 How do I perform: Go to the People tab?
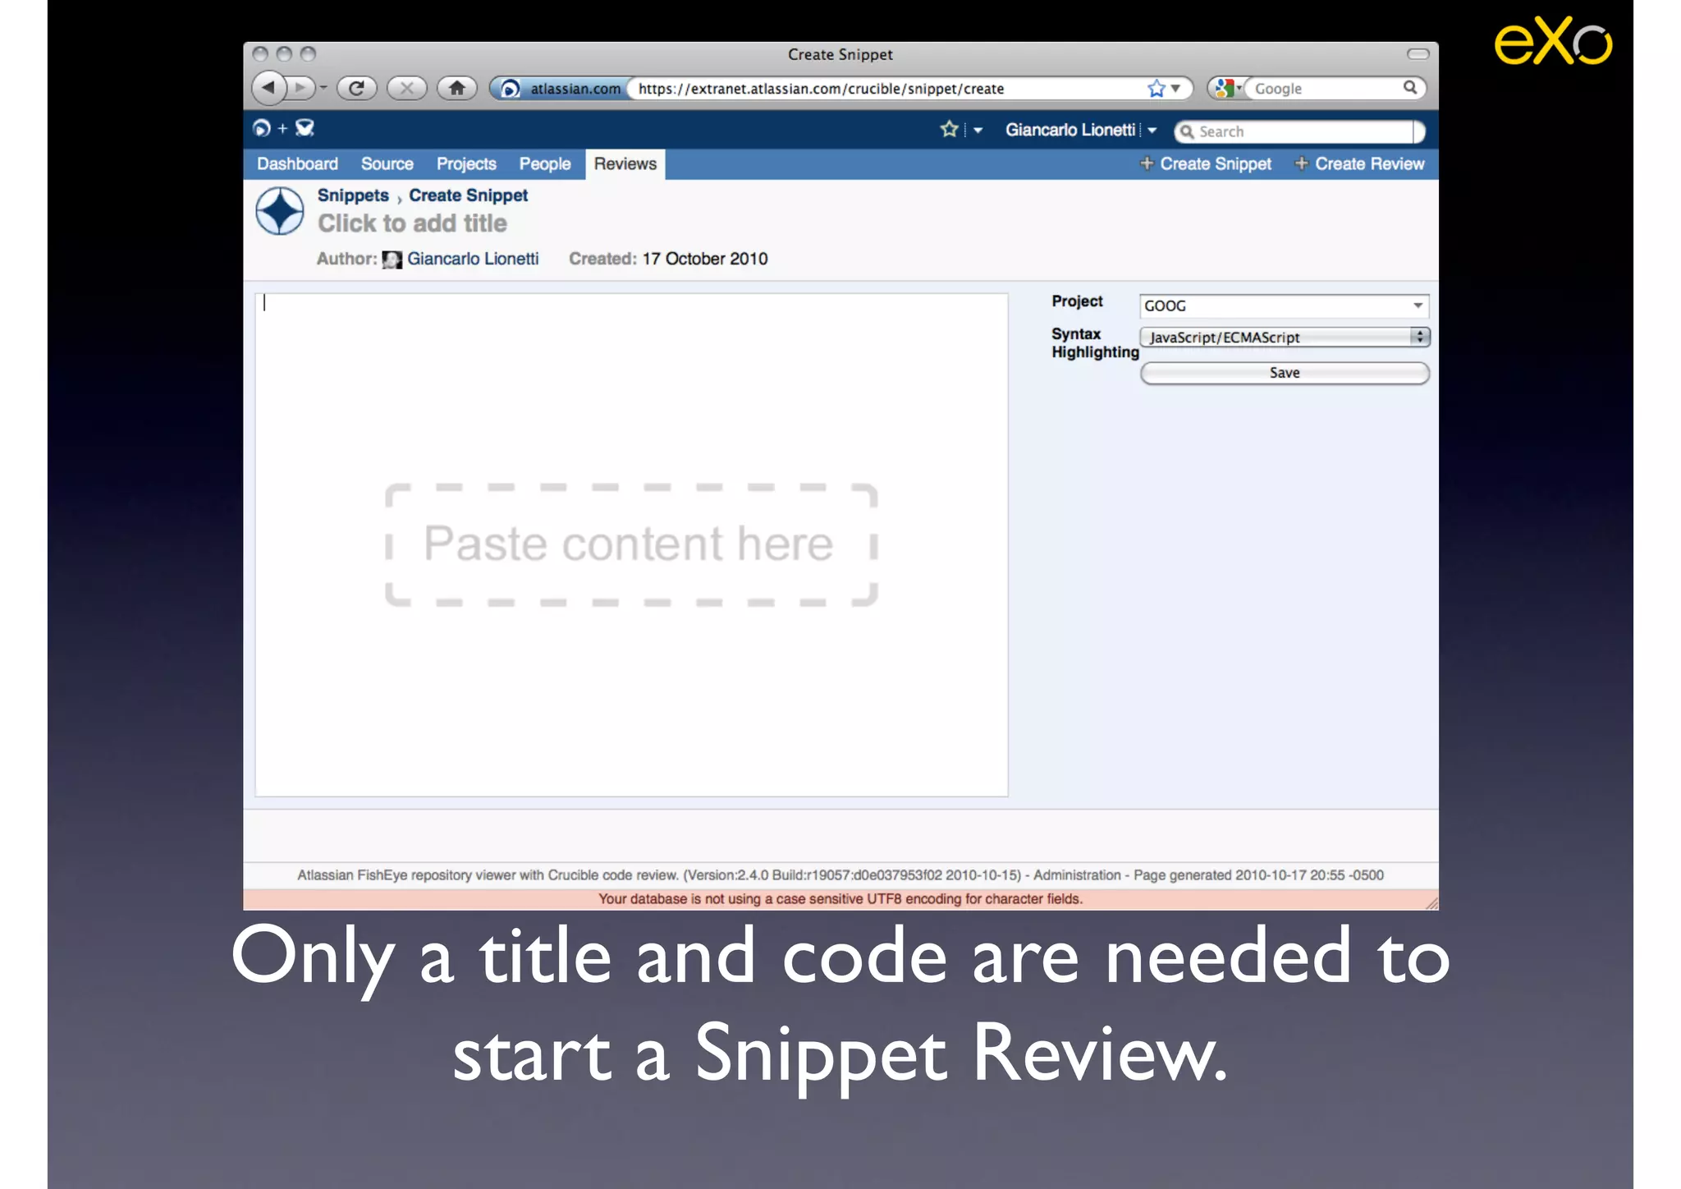[x=544, y=163]
